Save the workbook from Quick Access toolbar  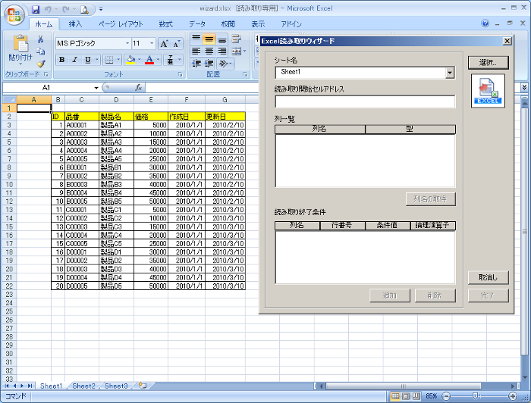[x=36, y=9]
